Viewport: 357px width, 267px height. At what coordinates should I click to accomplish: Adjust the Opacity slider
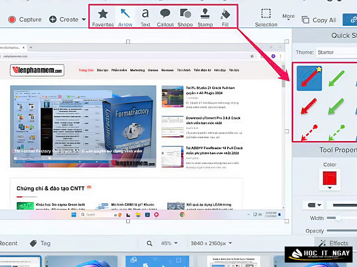coord(341,231)
